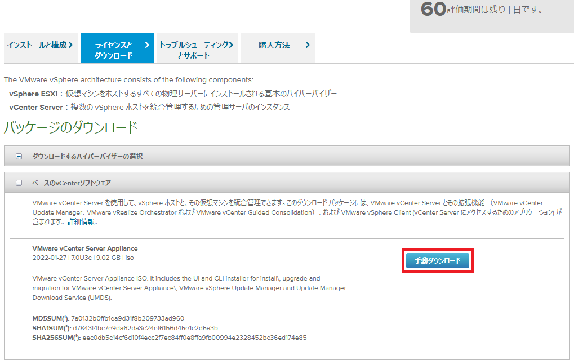
Task: Click the ベースのvCenterソフトウェア header text
Action: coord(72,183)
